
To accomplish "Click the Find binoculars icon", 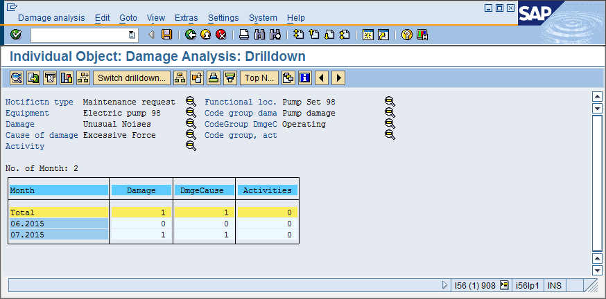I will [260, 35].
